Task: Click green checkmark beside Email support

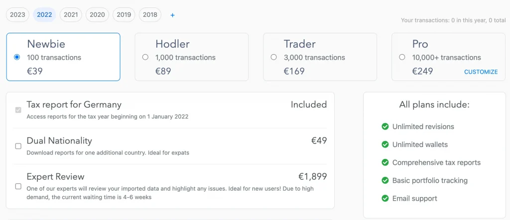Action: pyautogui.click(x=385, y=198)
